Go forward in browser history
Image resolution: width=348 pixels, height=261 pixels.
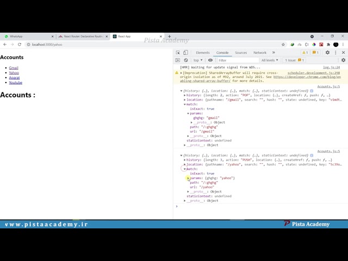(x=12, y=45)
